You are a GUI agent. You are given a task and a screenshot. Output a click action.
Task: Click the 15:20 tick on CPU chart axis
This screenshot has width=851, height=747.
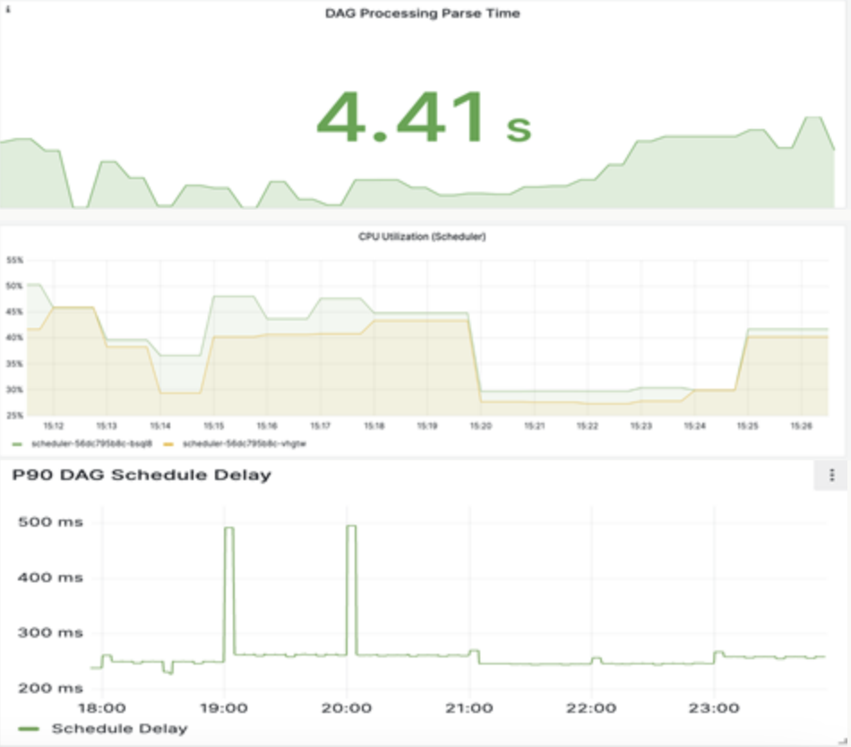click(x=481, y=426)
